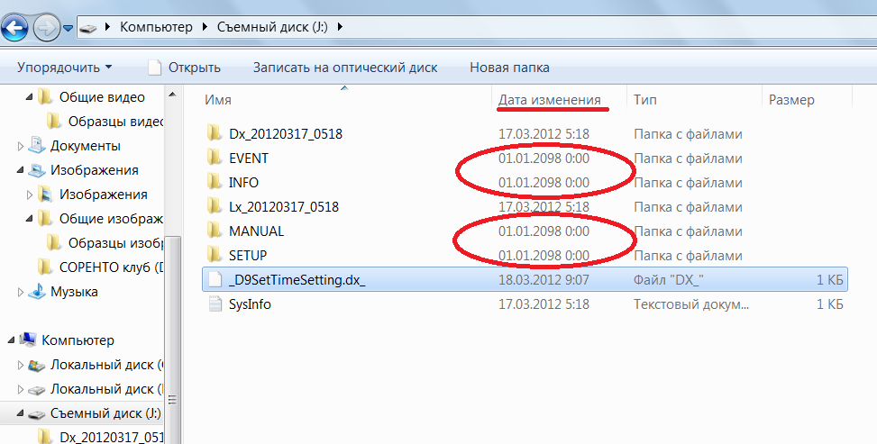Expand the Документы tree node
This screenshot has height=444, width=877.
coord(22,146)
